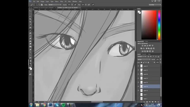Add a Hue/Saturation adjustment
This screenshot has height=107, width=190.
point(141,48)
